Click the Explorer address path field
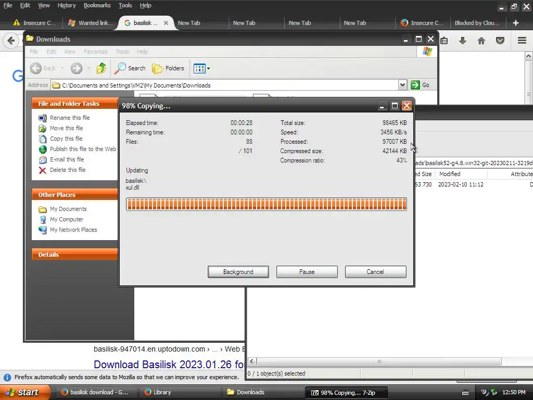Viewport: 533px width, 400px height. tap(224, 85)
